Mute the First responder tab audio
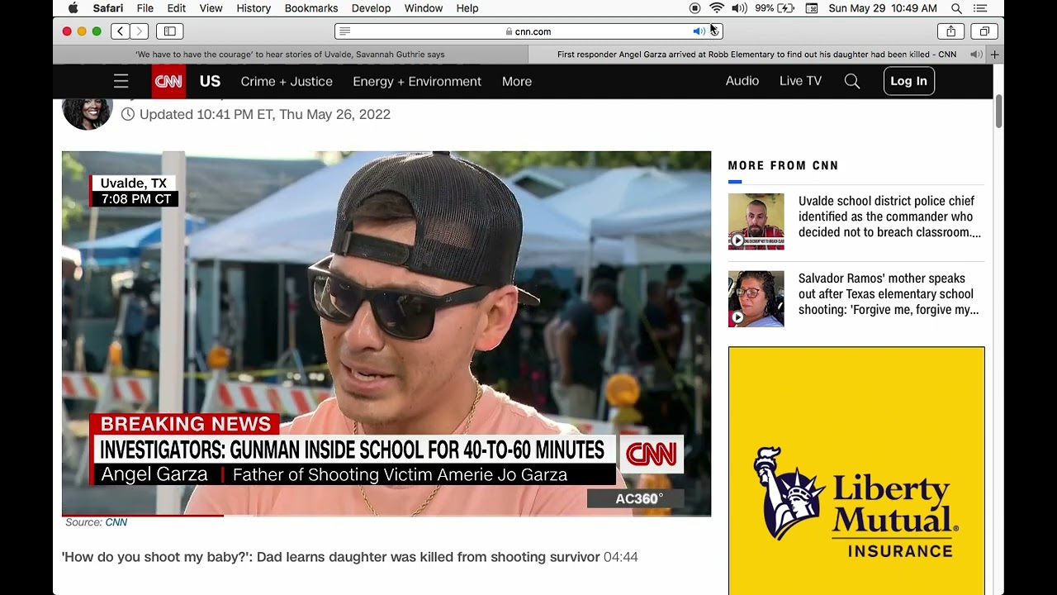 coord(976,55)
